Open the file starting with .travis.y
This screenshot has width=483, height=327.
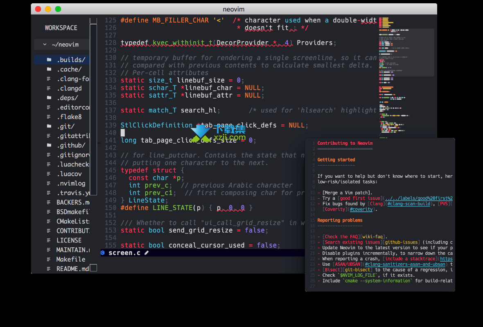coord(73,193)
